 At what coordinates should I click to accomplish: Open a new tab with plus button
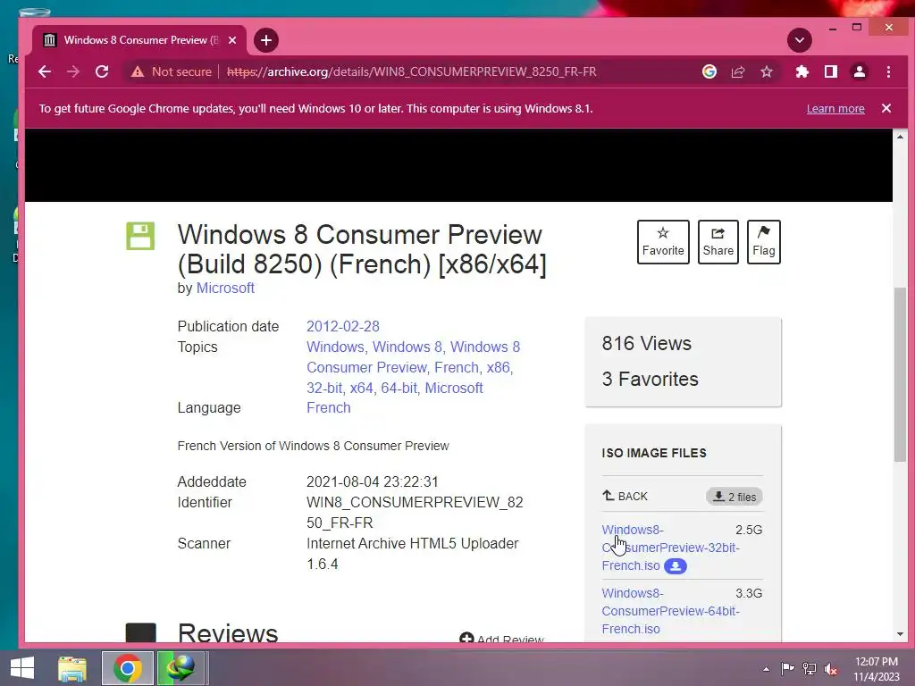click(x=266, y=40)
